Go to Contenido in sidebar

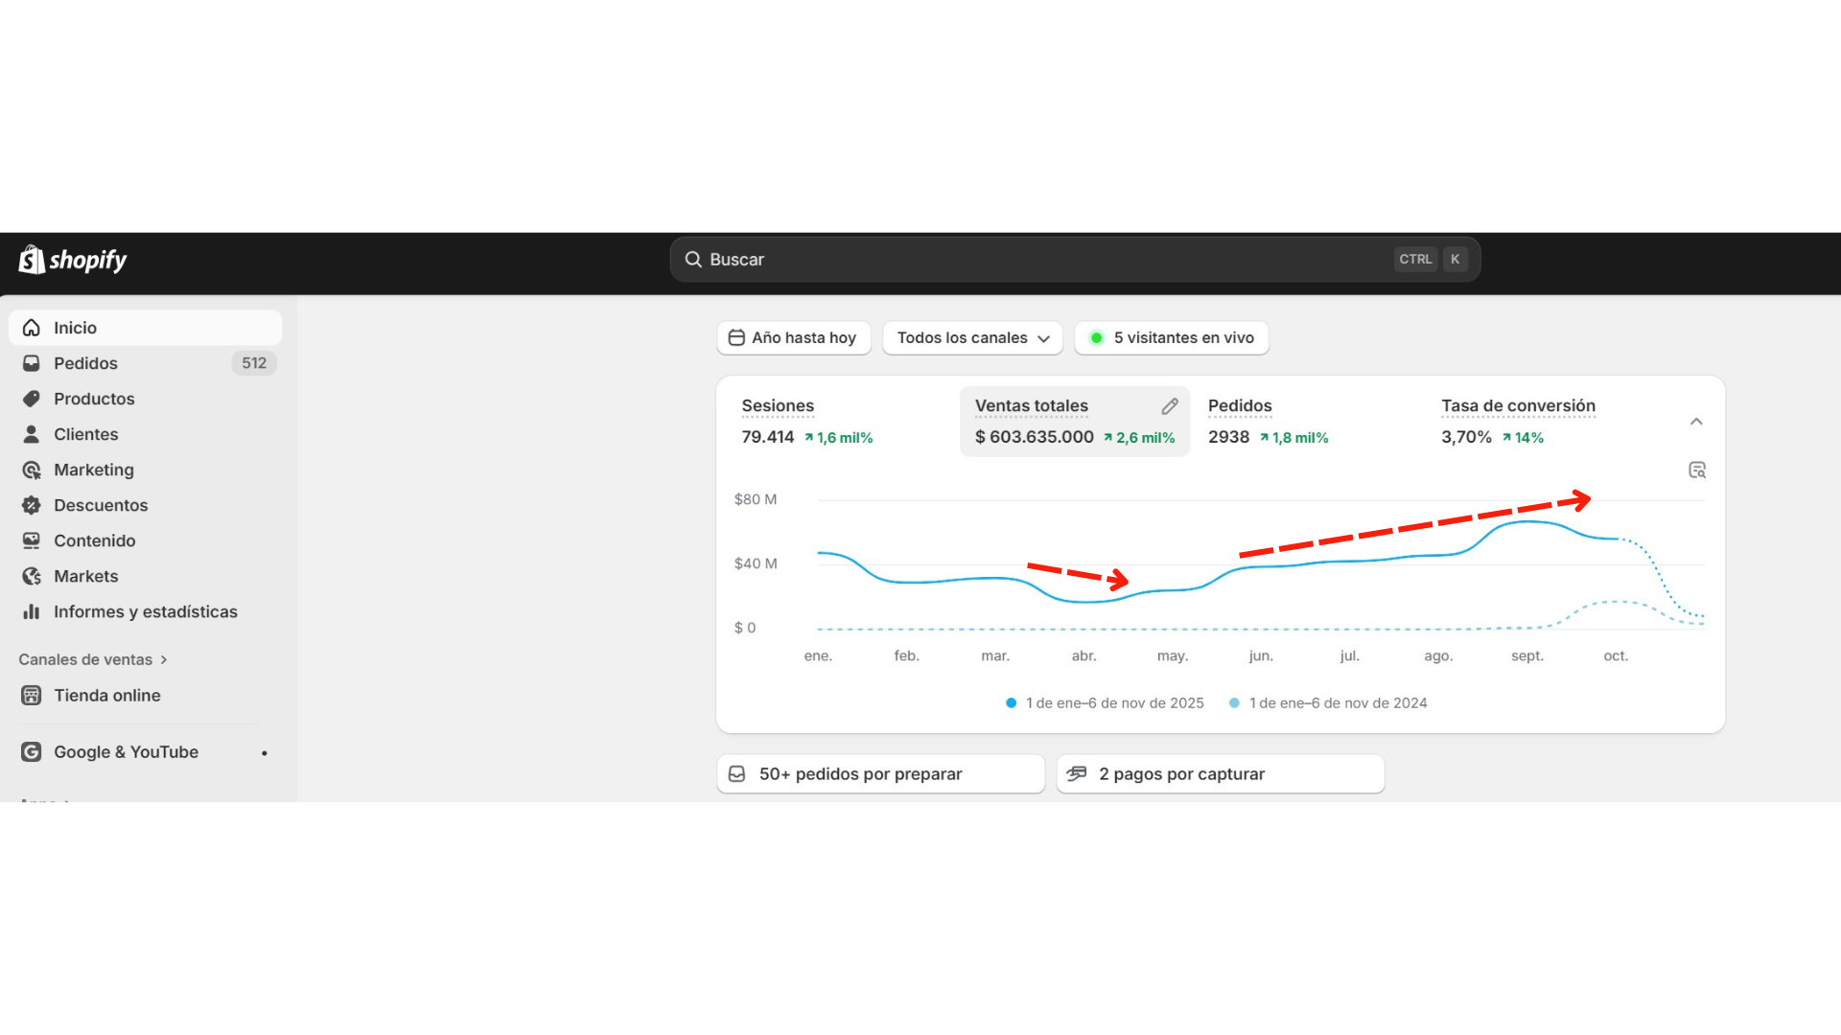point(146,540)
